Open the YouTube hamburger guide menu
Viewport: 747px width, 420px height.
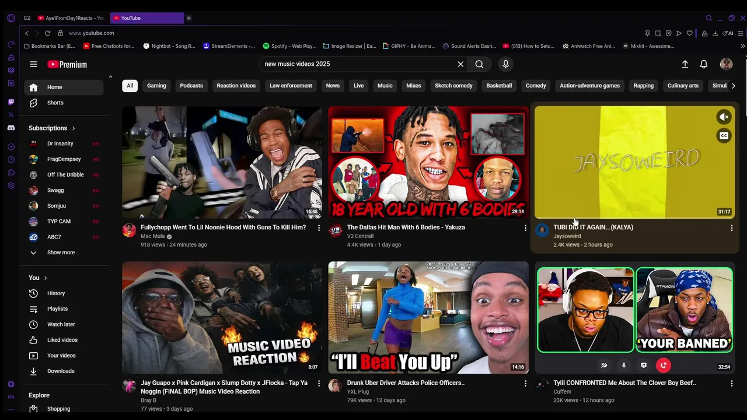(33, 64)
